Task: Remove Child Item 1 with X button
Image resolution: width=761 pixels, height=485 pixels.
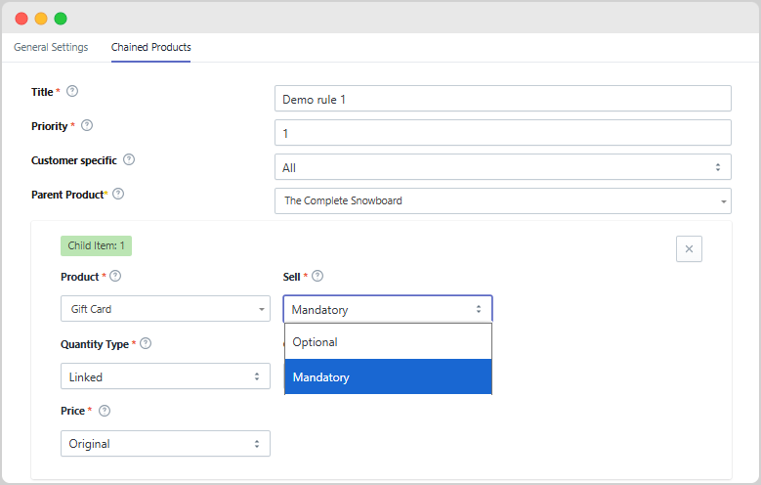Action: (x=689, y=249)
